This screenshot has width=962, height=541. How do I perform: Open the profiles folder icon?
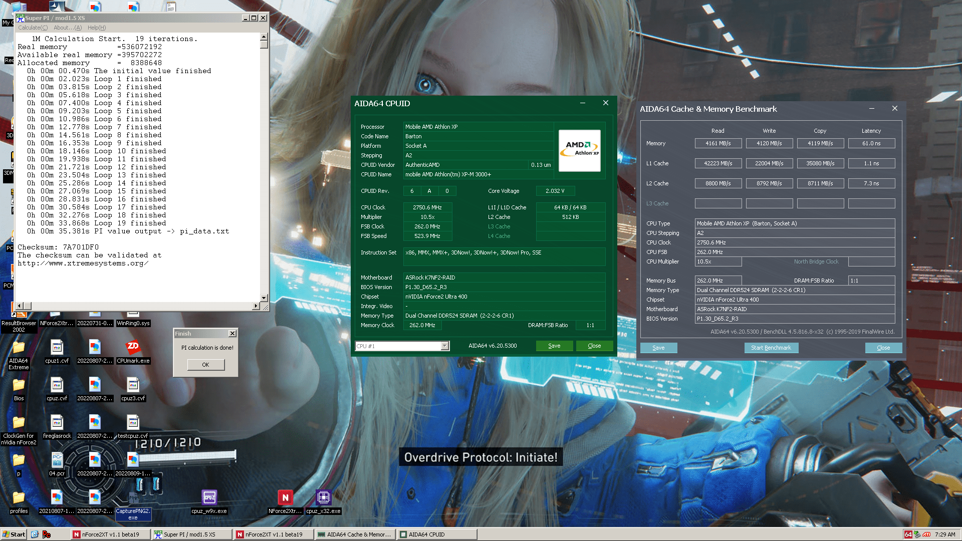[x=19, y=502]
